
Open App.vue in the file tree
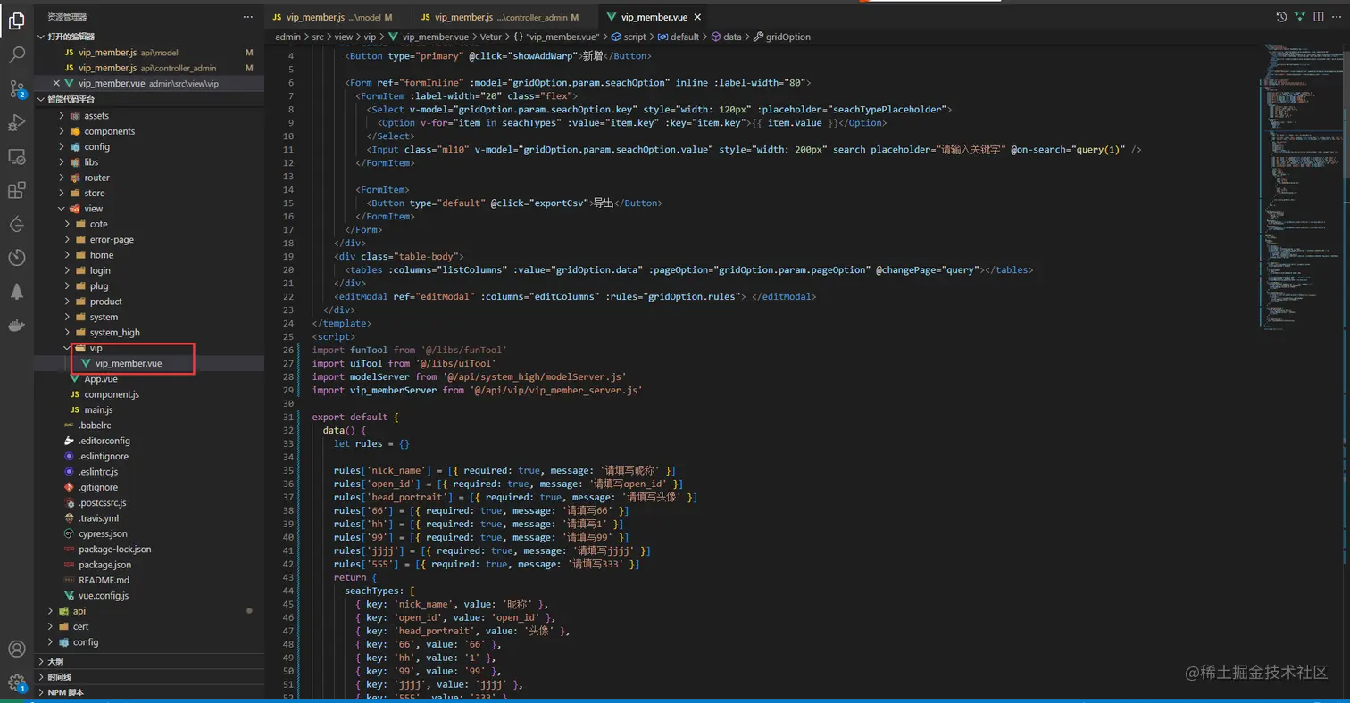pyautogui.click(x=148, y=379)
